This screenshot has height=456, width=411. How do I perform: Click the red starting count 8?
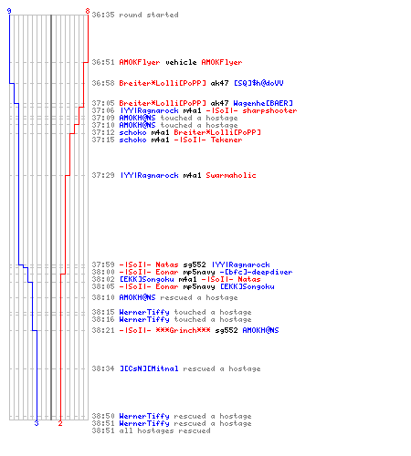[88, 11]
